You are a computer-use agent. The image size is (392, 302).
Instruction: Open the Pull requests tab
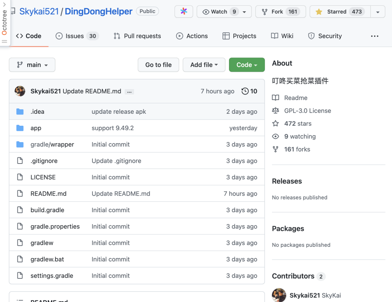click(137, 36)
